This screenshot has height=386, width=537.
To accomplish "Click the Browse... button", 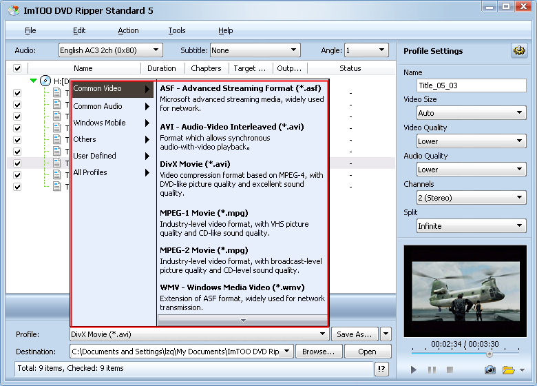I will pos(318,352).
